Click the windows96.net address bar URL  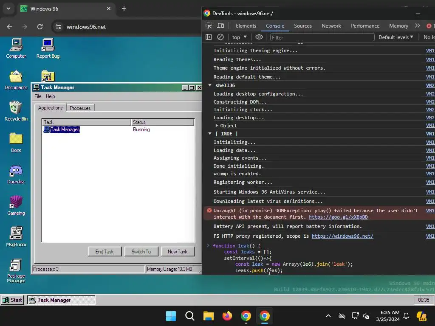click(x=86, y=27)
